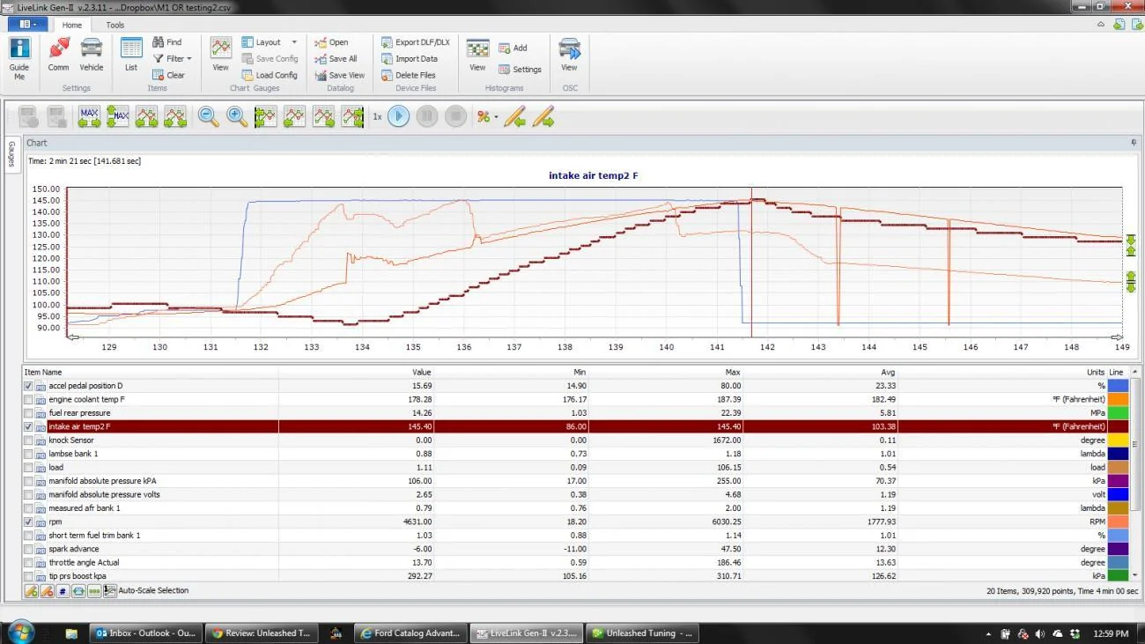
Task: Open the Layout dropdown
Action: (x=270, y=42)
